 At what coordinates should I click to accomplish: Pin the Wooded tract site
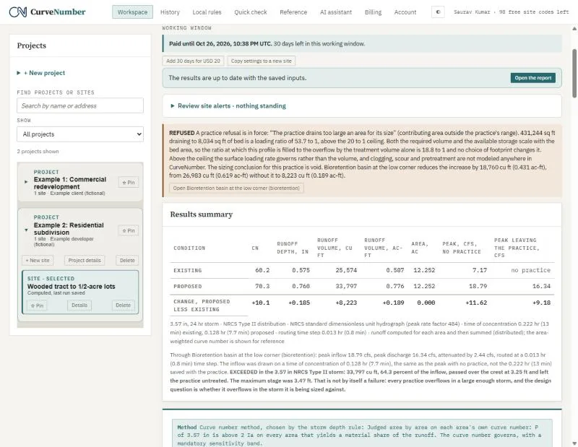(x=37, y=305)
